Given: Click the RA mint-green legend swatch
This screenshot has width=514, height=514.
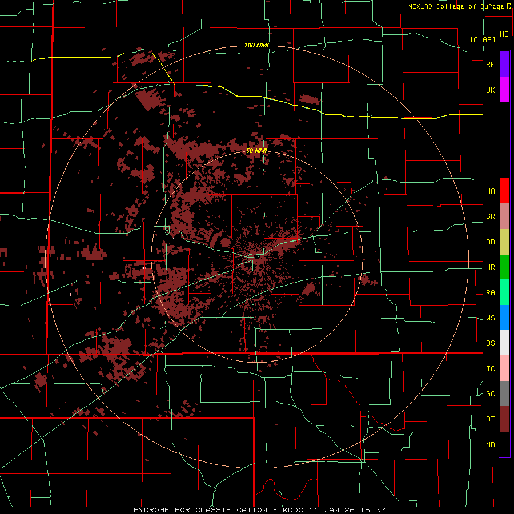Looking at the screenshot, I should click(504, 292).
